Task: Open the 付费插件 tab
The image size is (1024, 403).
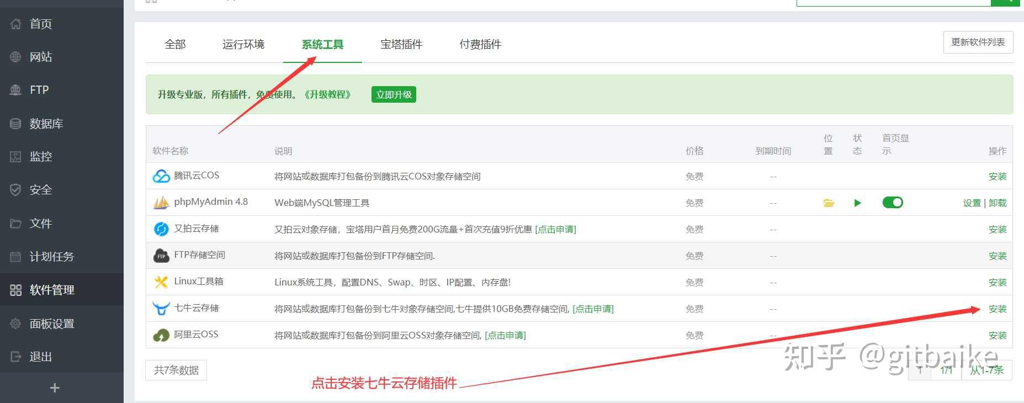Action: (x=480, y=44)
